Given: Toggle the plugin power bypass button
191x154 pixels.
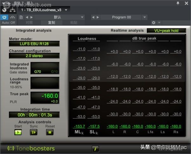Looking at the screenshot, I should (4, 17).
